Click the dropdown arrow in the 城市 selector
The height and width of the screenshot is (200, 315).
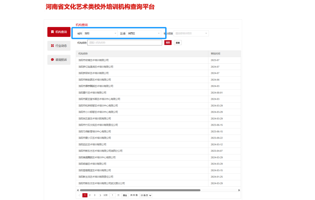[x=115, y=33]
